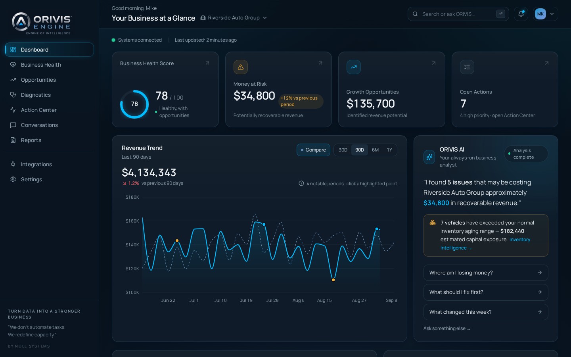This screenshot has height=357, width=571.
Task: Click the Settings gear icon
Action: tap(13, 179)
